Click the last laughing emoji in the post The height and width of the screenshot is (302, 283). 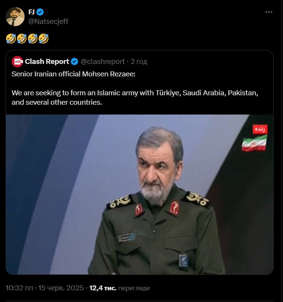tap(44, 38)
